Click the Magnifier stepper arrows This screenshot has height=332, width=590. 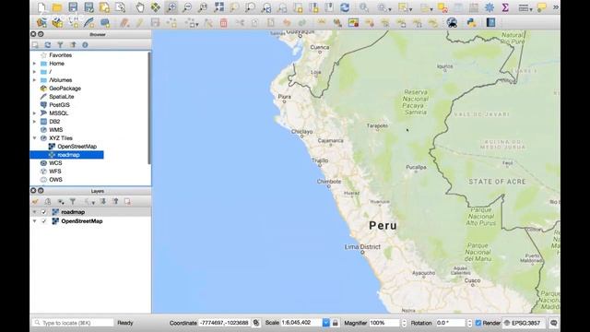pyautogui.click(x=404, y=323)
